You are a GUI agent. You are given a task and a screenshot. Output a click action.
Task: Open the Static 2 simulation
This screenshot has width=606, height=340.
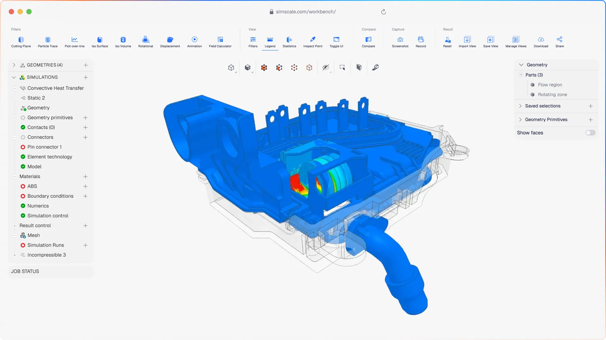36,98
